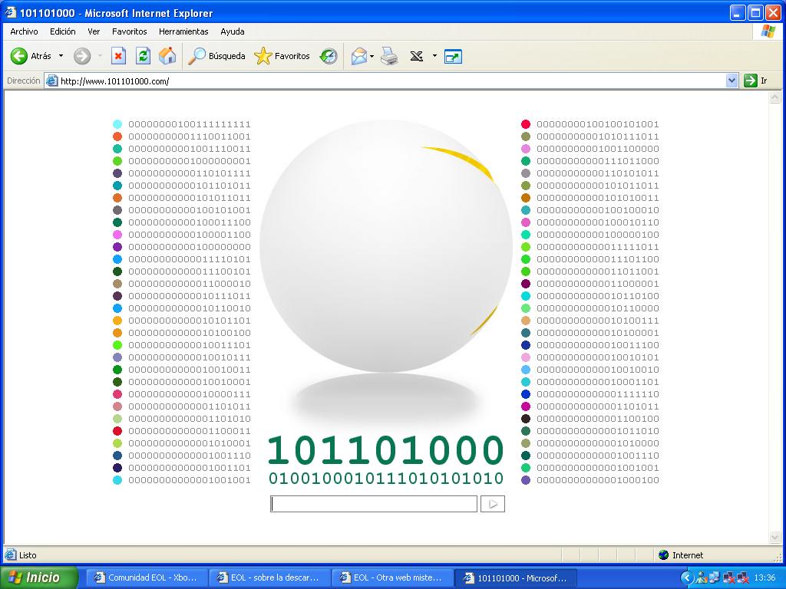Viewport: 786px width, 589px height.
Task: Click the Print icon in the toolbar
Action: click(389, 56)
